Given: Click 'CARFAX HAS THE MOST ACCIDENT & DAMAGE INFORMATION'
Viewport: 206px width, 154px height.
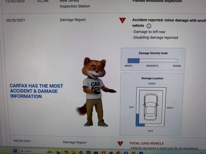Looking at the screenshot, I should coord(36,91).
